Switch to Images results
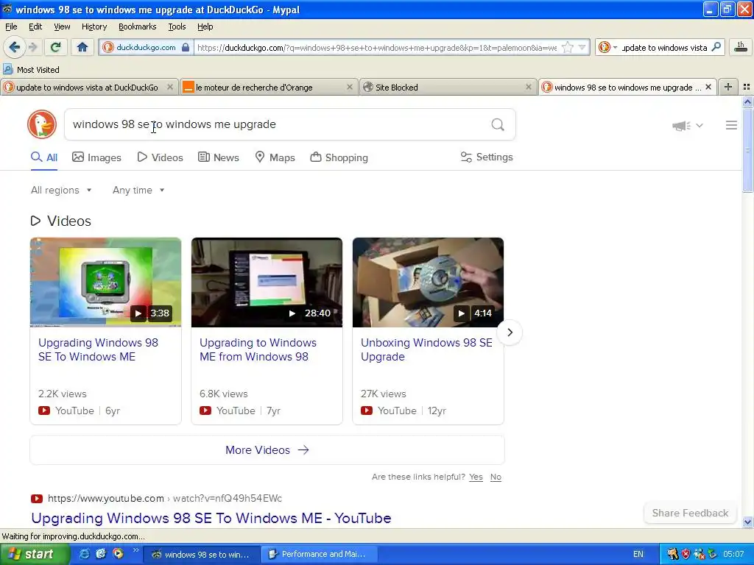This screenshot has width=754, height=565. coord(96,157)
